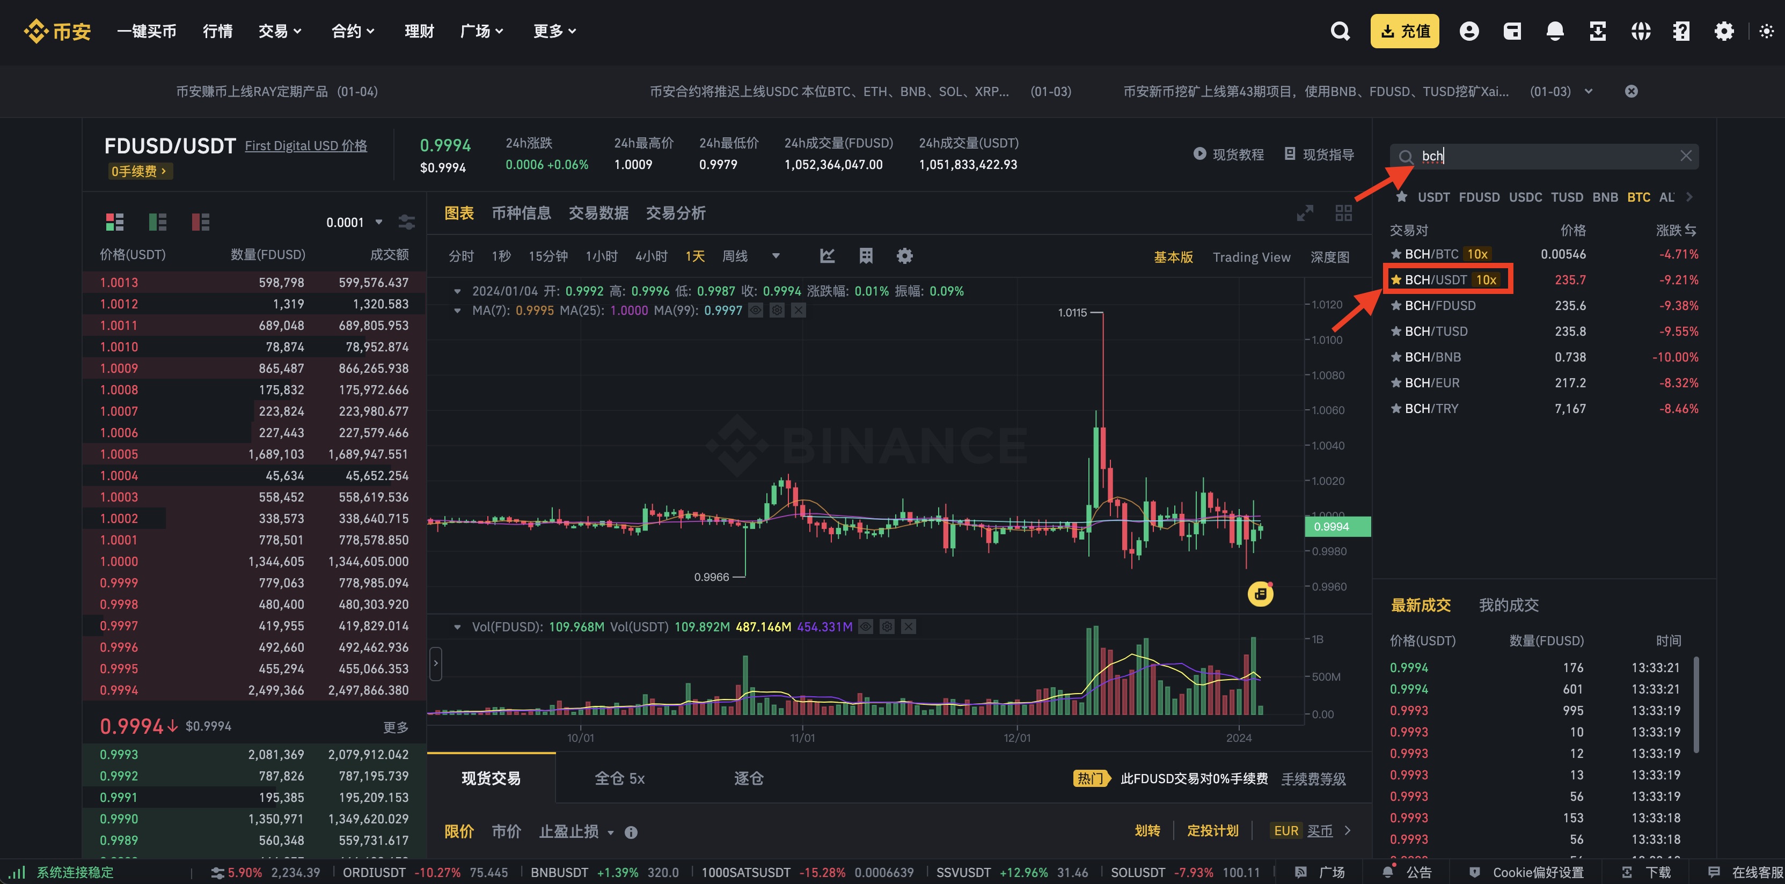1785x884 pixels.
Task: Open the chart settings gear icon
Action: [x=904, y=256]
